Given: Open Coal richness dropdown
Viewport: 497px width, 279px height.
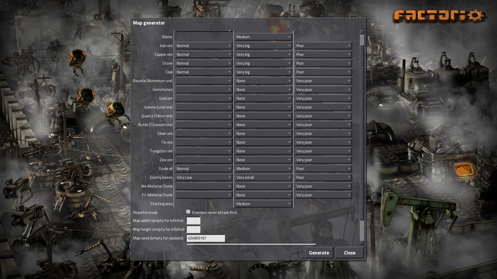Looking at the screenshot, I should [323, 72].
